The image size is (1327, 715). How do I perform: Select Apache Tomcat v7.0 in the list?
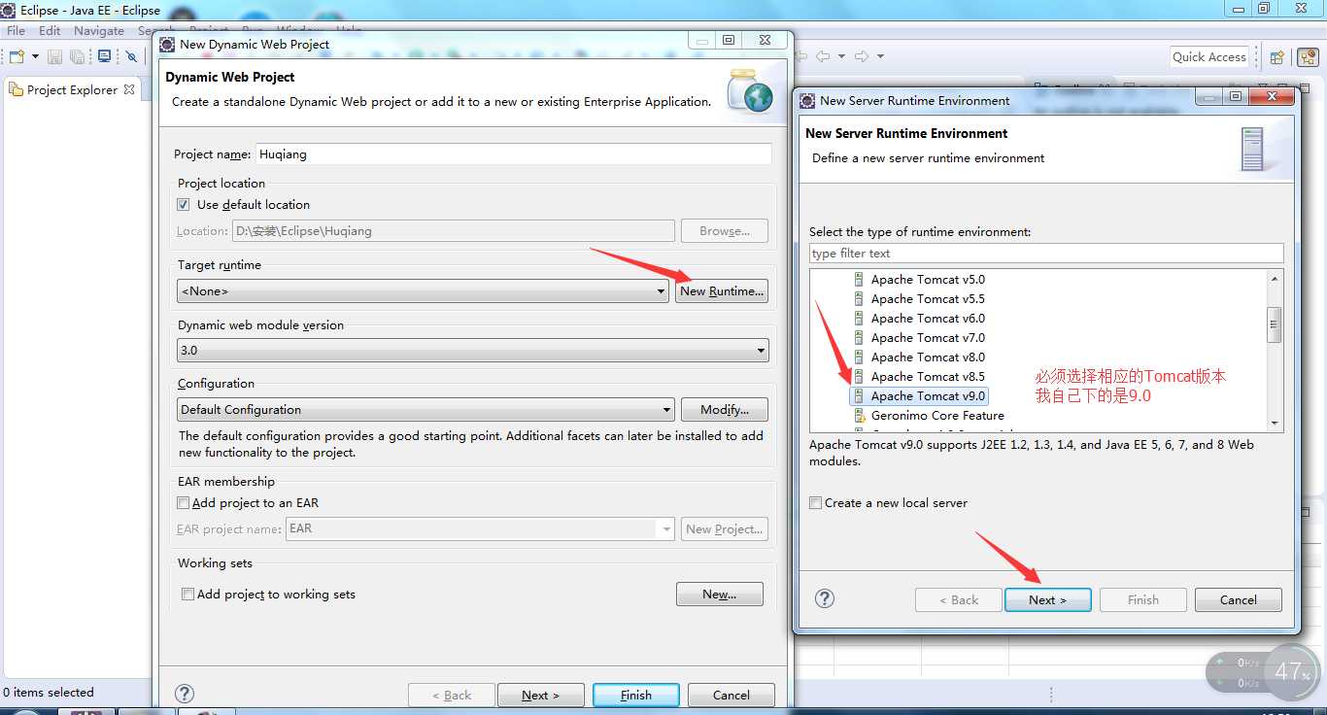(x=928, y=338)
